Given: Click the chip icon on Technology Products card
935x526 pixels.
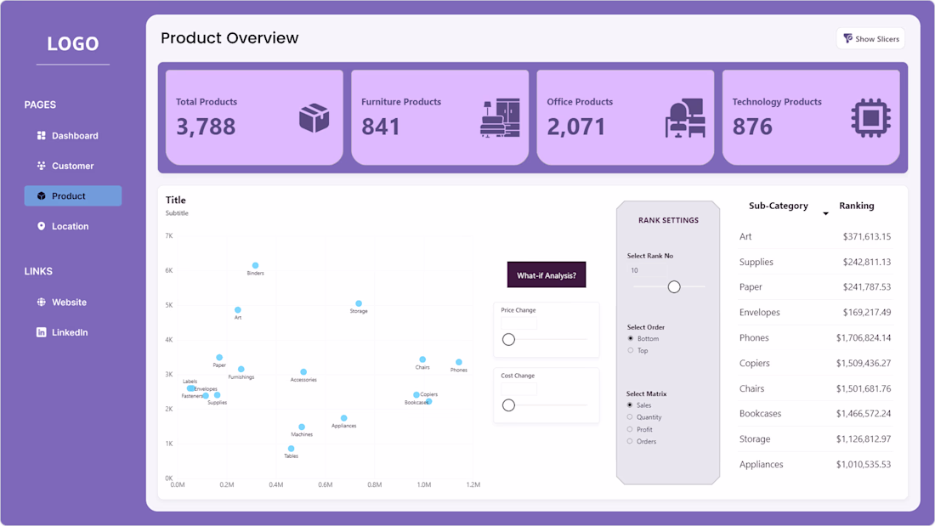Looking at the screenshot, I should point(870,117).
